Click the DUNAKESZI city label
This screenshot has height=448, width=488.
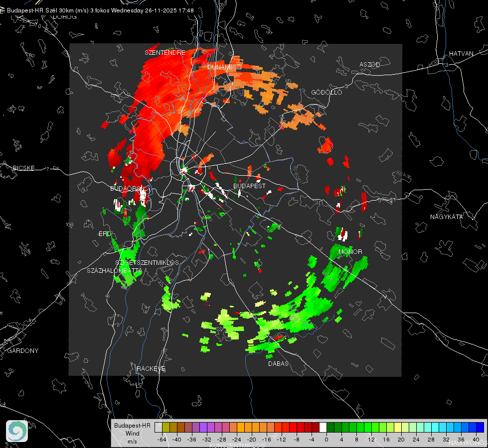(x=224, y=67)
